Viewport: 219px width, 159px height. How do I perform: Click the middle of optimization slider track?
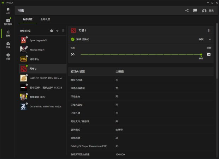141,54
